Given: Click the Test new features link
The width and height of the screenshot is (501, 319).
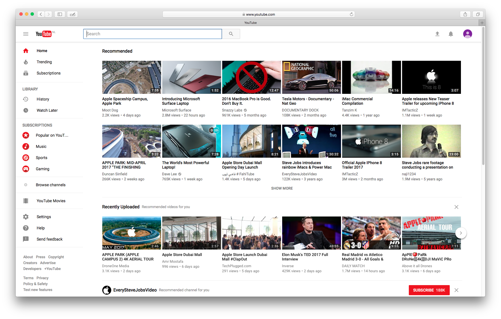Looking at the screenshot, I should tap(38, 290).
